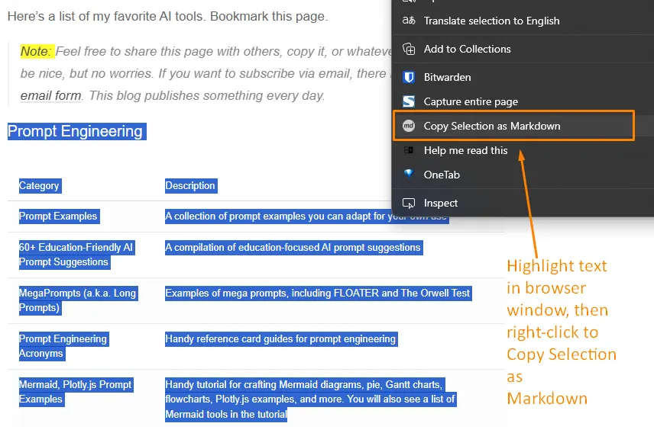
Task: Click the Bitwarden shield icon
Action: (x=409, y=77)
